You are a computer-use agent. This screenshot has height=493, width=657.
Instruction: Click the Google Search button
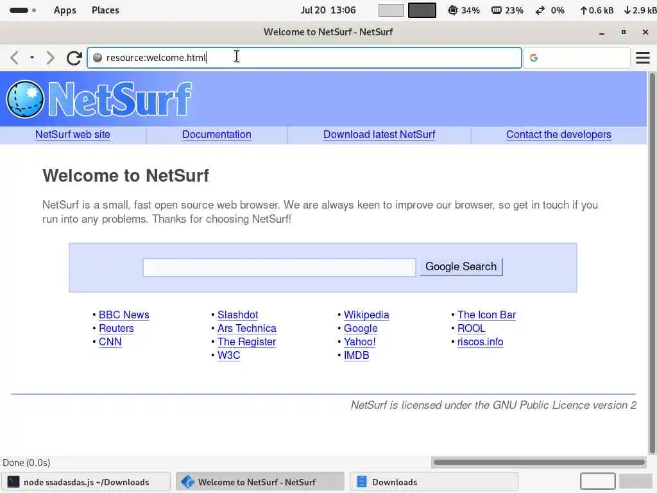point(461,266)
